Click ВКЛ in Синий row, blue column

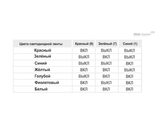point(129,64)
